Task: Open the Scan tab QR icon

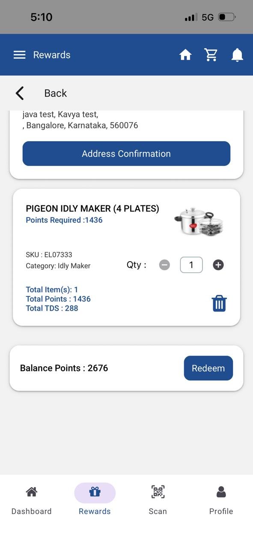Action: pyautogui.click(x=158, y=492)
